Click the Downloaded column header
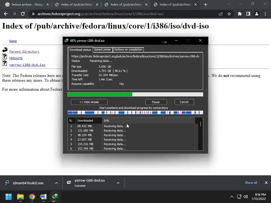This screenshot has width=271, height=203. click(89, 121)
